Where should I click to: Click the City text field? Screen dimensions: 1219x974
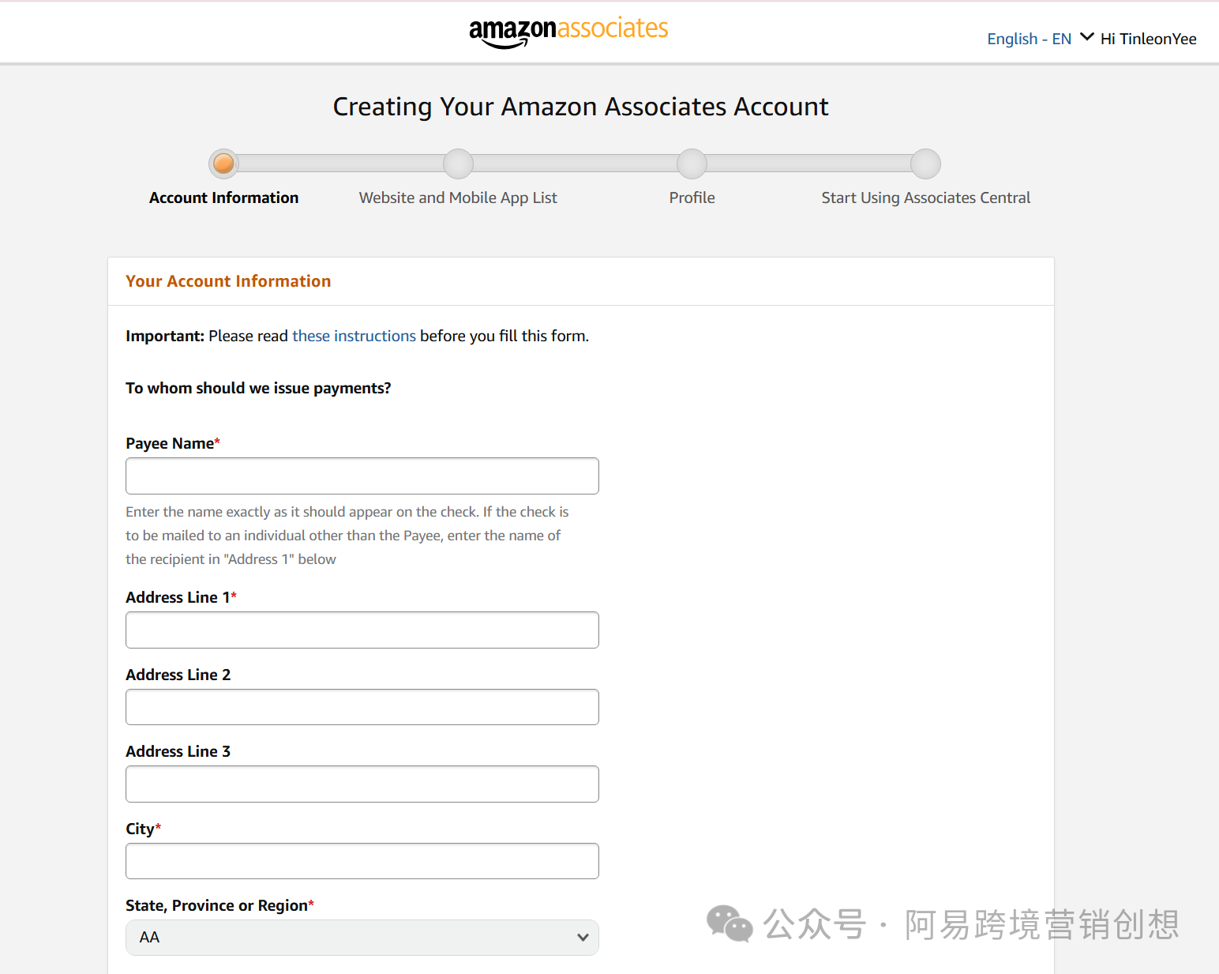click(362, 861)
